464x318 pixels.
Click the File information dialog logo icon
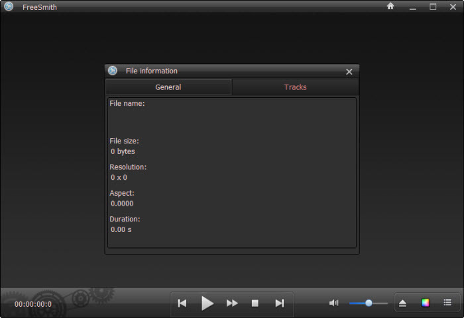pyautogui.click(x=113, y=71)
